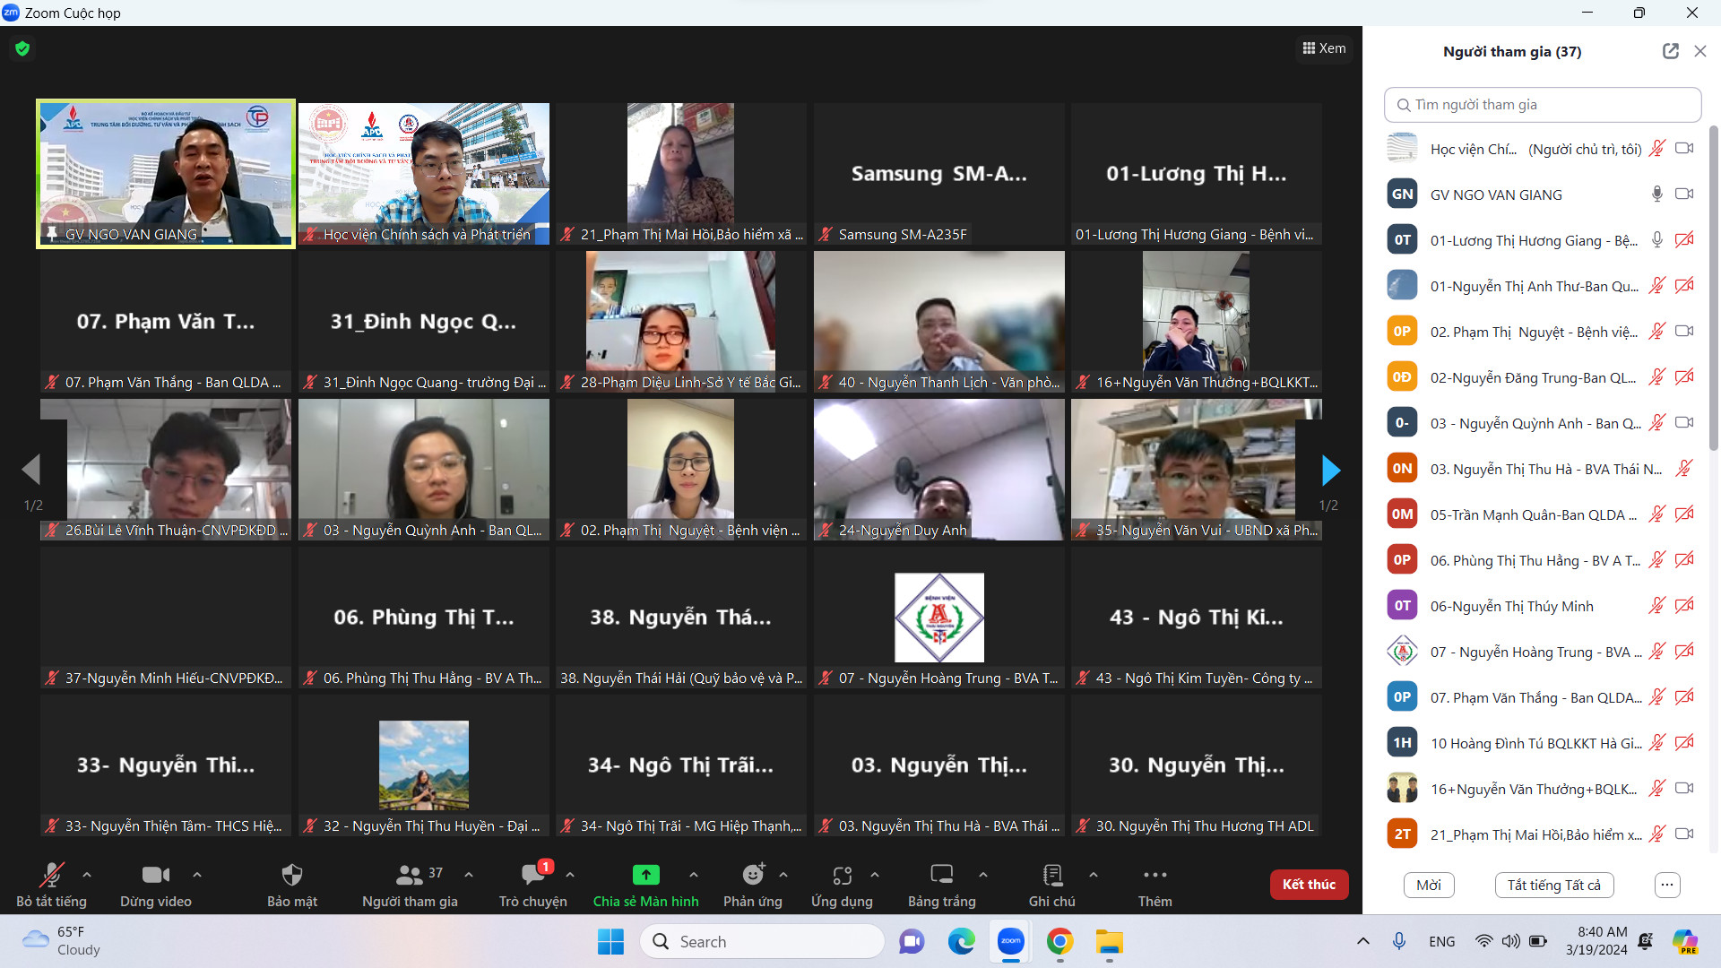Expand the audio options chevron beside microphone
Image resolution: width=1721 pixels, height=968 pixels.
pyautogui.click(x=87, y=874)
